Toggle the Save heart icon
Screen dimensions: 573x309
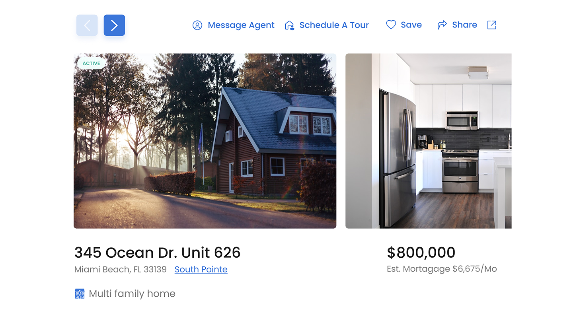click(391, 25)
